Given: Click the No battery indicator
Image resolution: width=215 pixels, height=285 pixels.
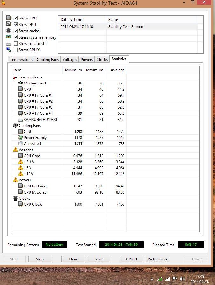Looking at the screenshot, I should [x=54, y=245].
